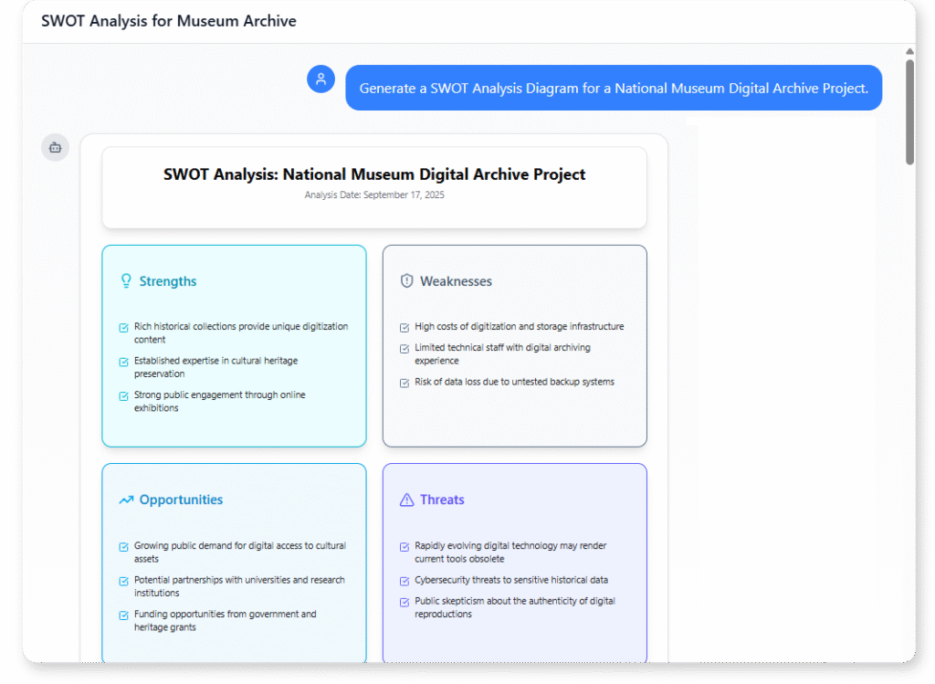Click the Analysis Date line under the title
Image resolution: width=935 pixels, height=684 pixels.
[x=374, y=195]
